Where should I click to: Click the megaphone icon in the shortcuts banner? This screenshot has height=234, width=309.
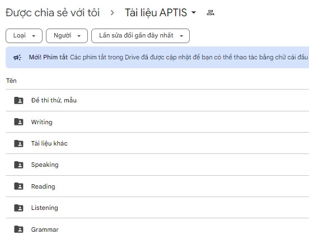[x=17, y=58]
